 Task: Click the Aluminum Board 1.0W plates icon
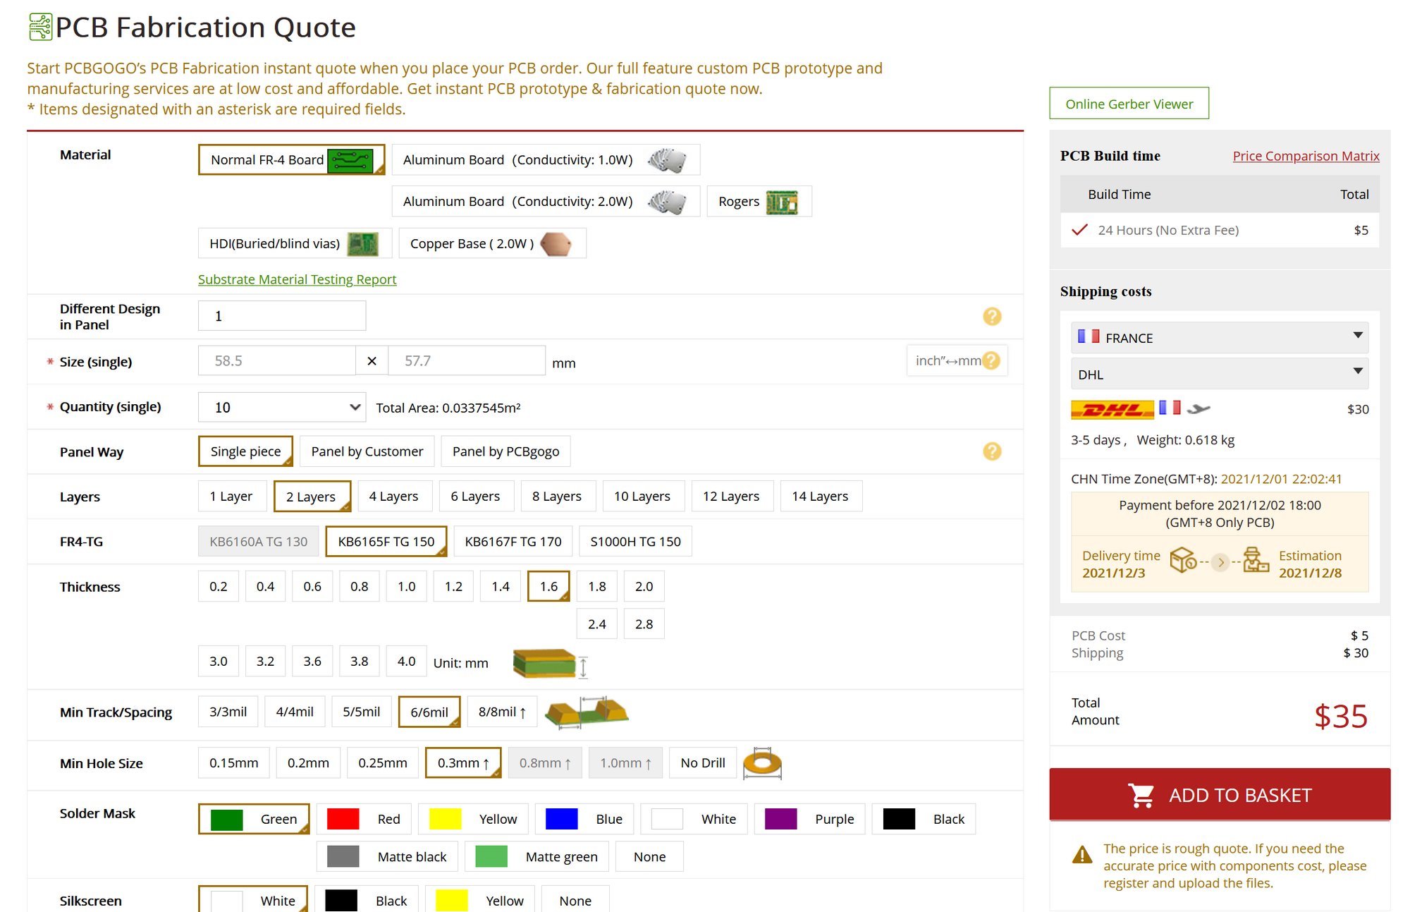667,160
